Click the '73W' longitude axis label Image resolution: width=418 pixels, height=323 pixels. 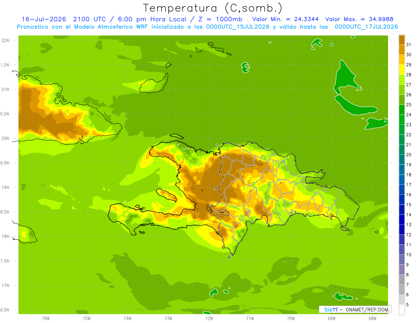168,318
